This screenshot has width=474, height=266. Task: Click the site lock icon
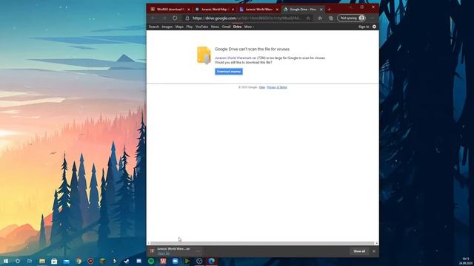[x=187, y=18]
